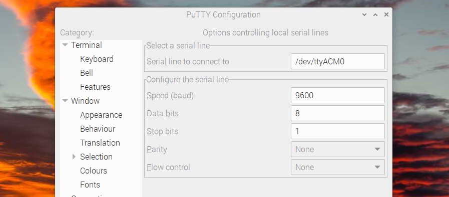
Task: Minimize the PuTTY Configuration window
Action: [x=364, y=14]
